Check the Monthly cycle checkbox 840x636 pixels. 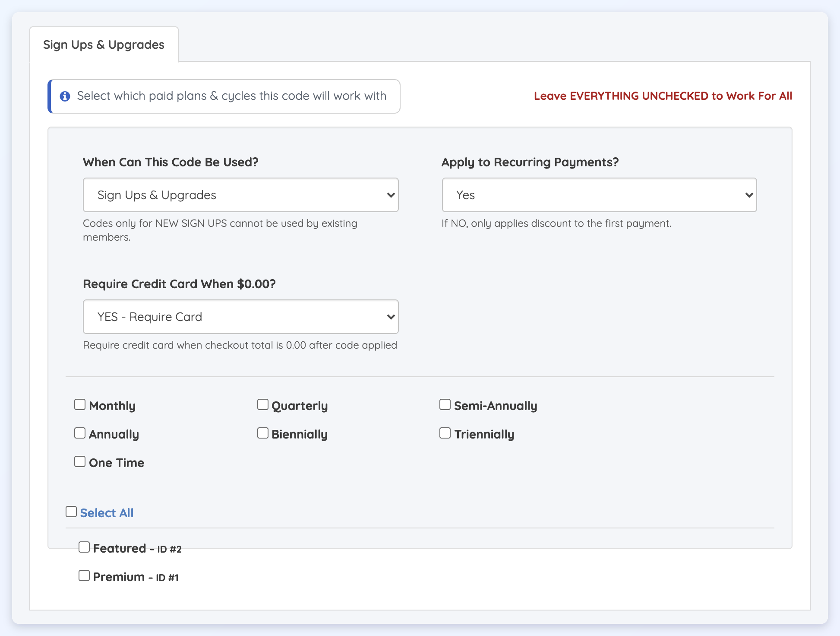pyautogui.click(x=80, y=404)
